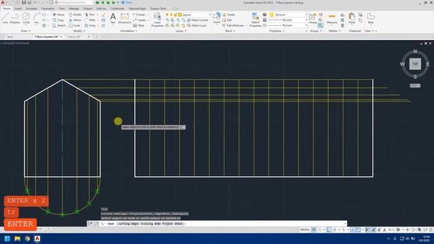Open the Output ribbon tab
This screenshot has width=434, height=244.
(87, 9)
